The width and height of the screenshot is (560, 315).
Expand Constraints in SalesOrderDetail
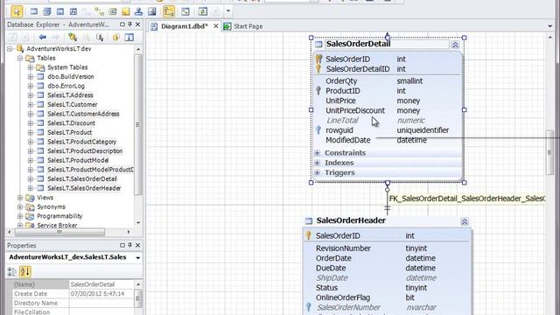317,153
